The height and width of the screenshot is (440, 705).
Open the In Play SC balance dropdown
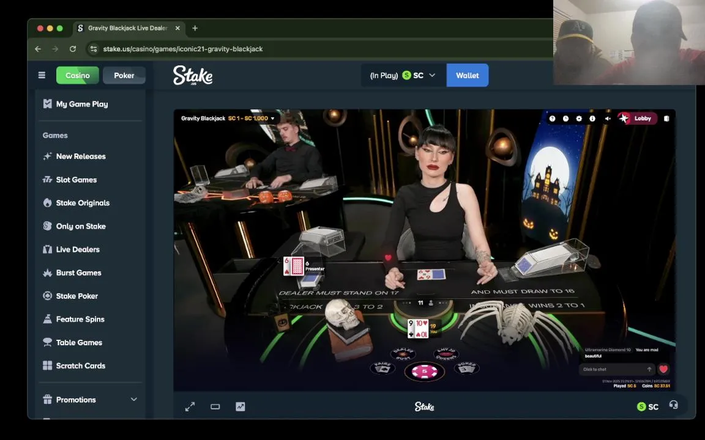(403, 75)
